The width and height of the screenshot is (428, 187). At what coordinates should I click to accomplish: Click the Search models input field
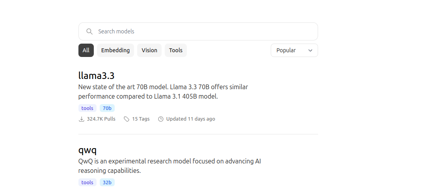[205, 31]
